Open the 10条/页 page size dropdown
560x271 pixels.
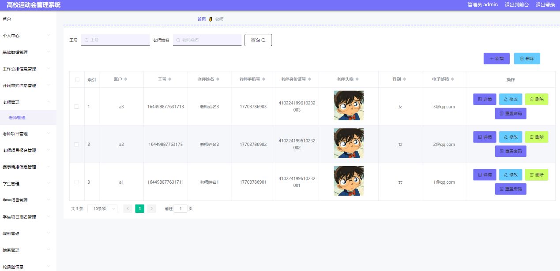(102, 208)
